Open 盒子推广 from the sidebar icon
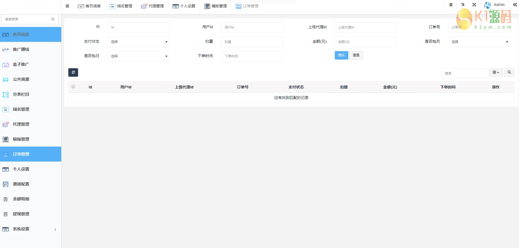The height and width of the screenshot is (248, 519). click(5, 65)
